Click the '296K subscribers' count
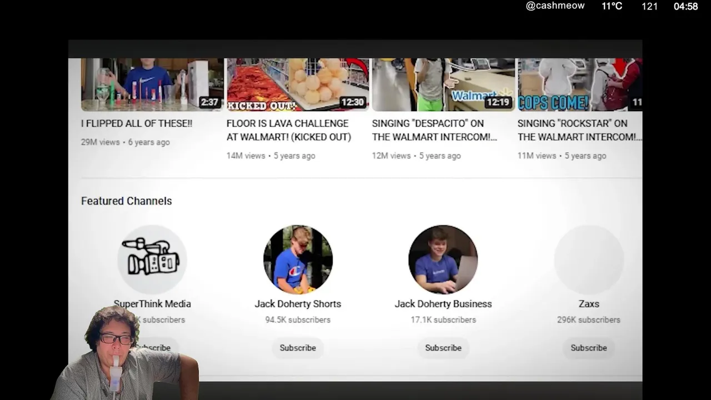This screenshot has width=711, height=400. (589, 320)
